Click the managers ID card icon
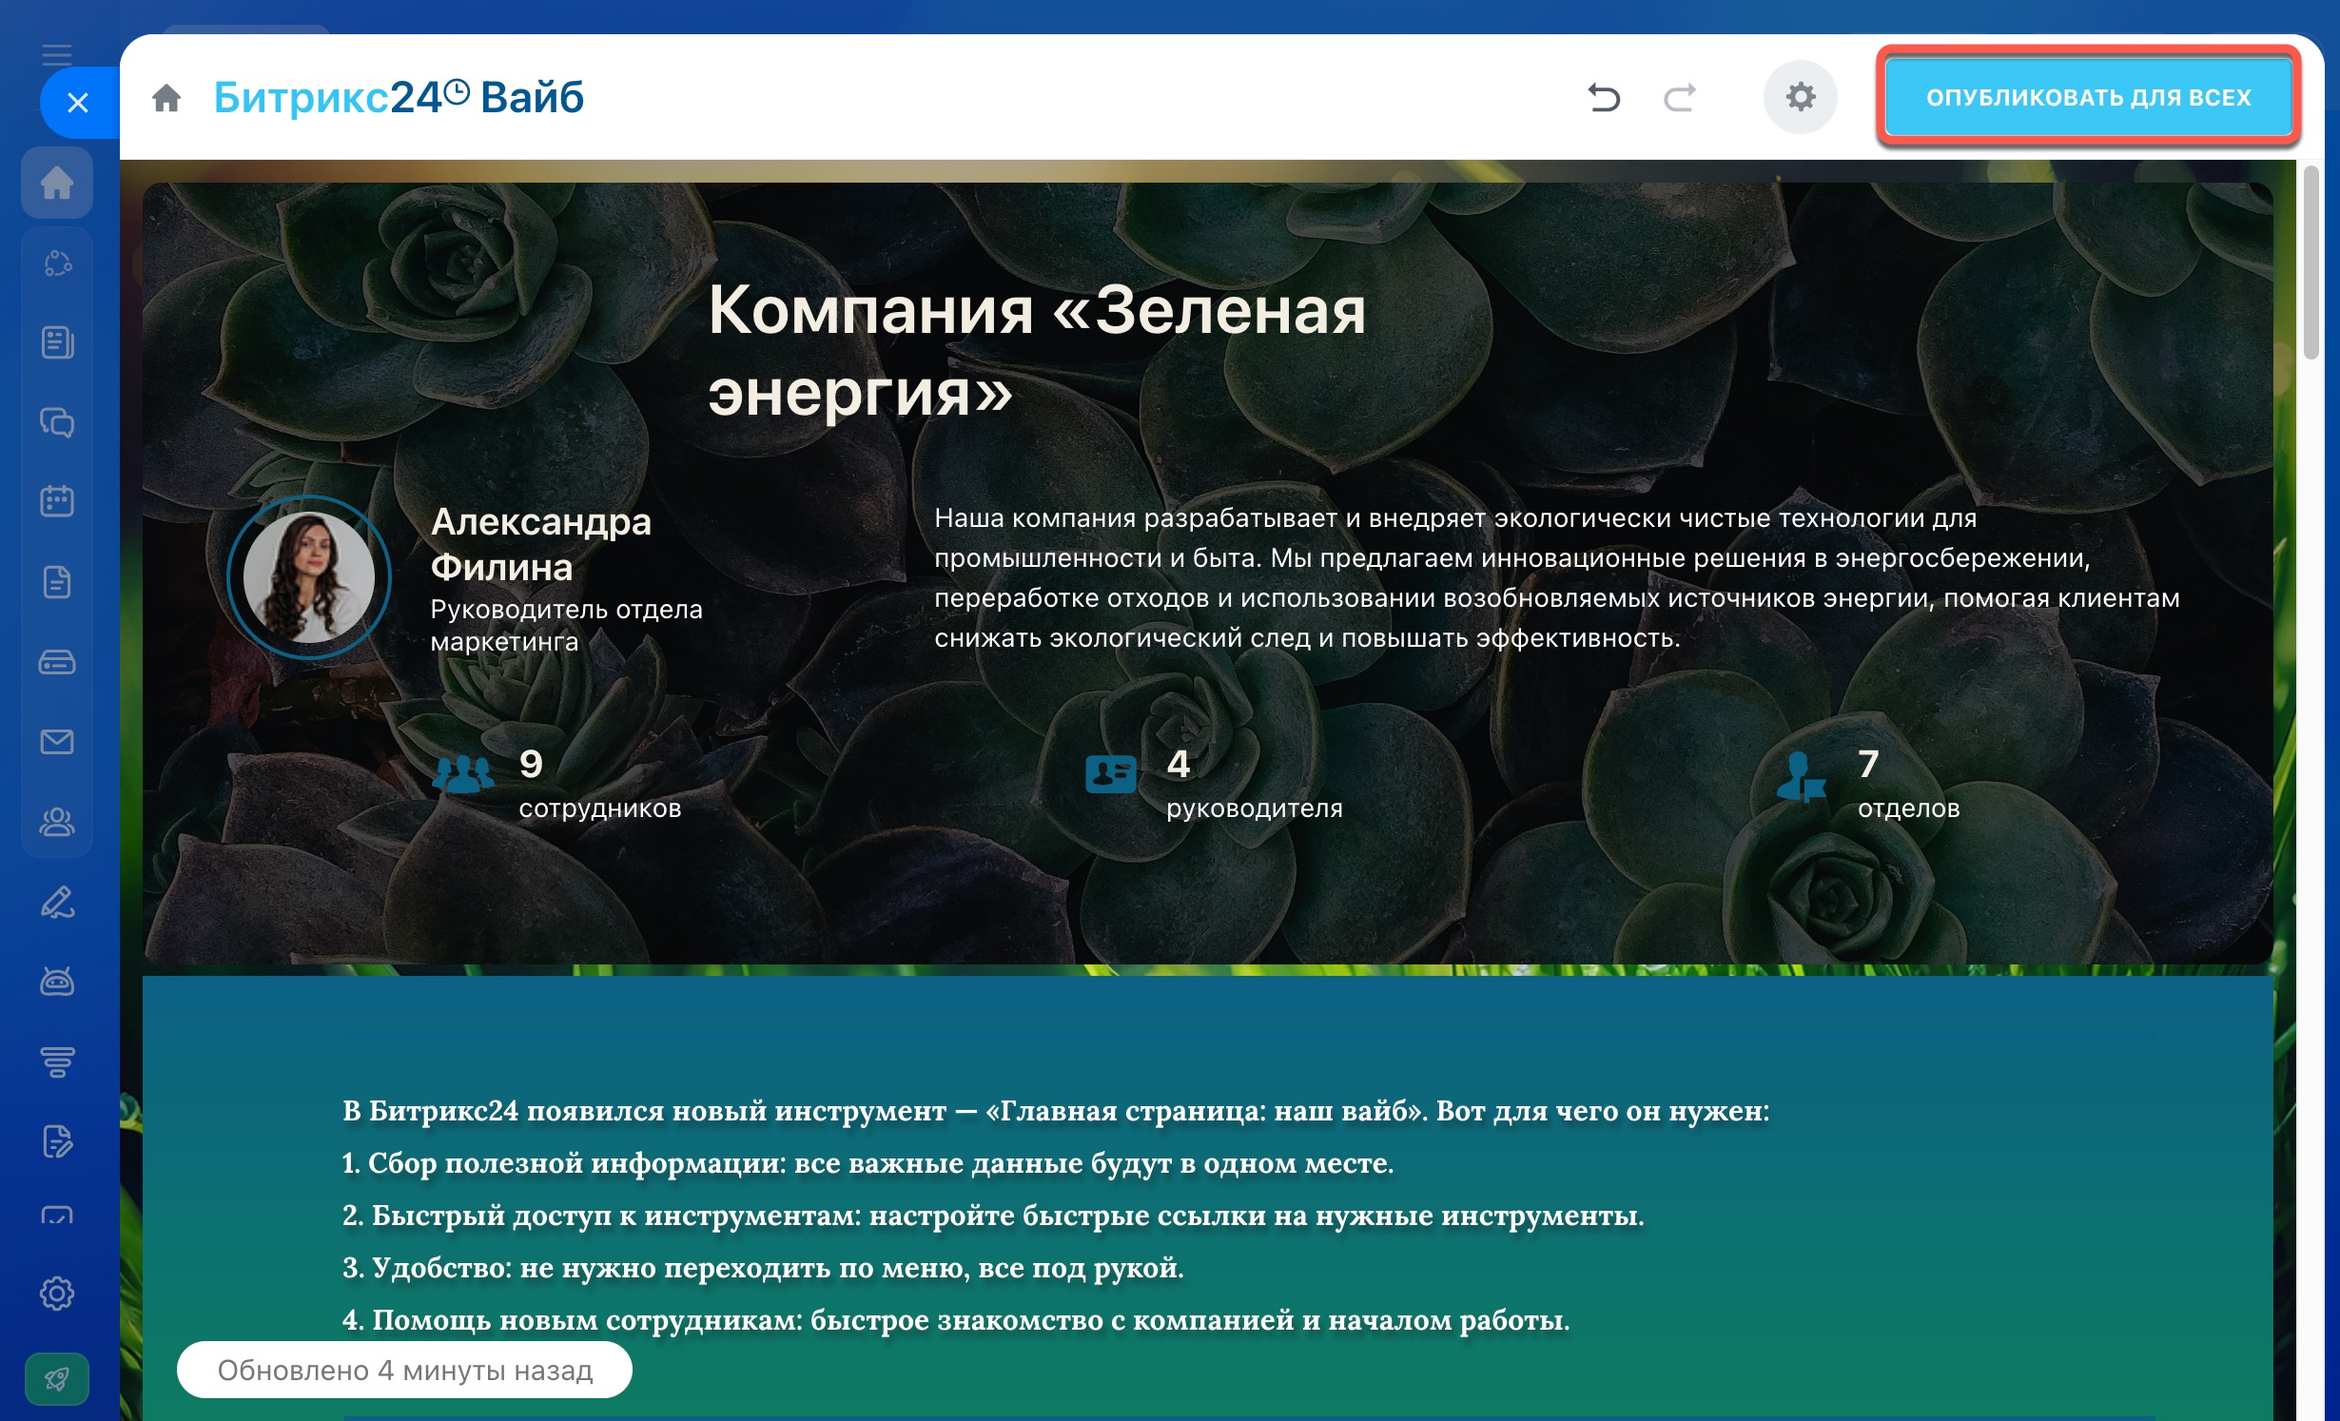This screenshot has width=2340, height=1421. tap(1111, 774)
